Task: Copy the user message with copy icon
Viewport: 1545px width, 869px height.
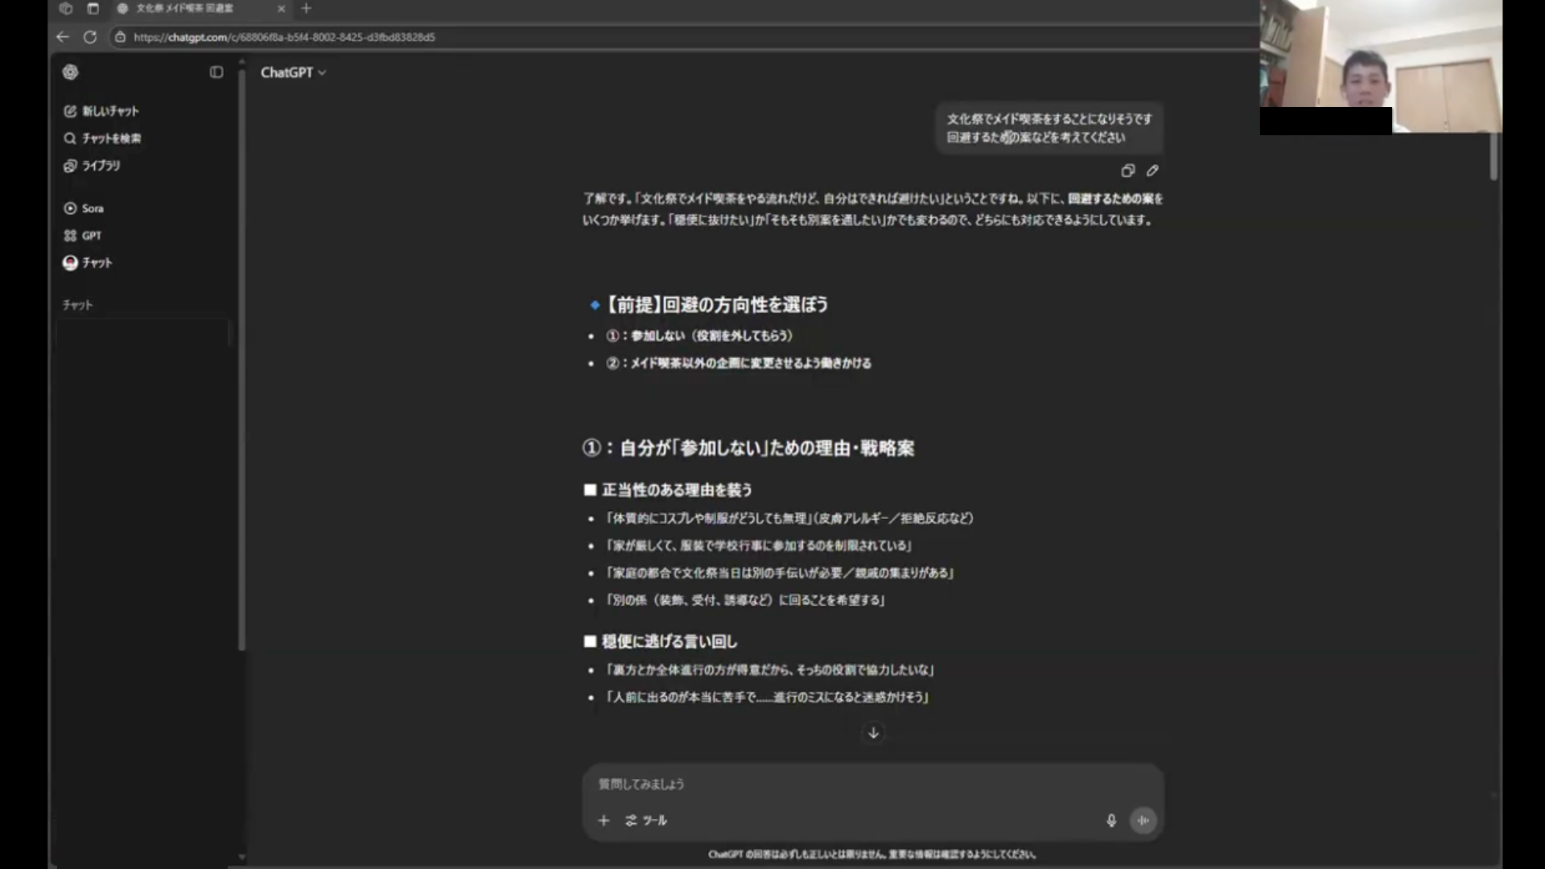Action: pyautogui.click(x=1127, y=171)
